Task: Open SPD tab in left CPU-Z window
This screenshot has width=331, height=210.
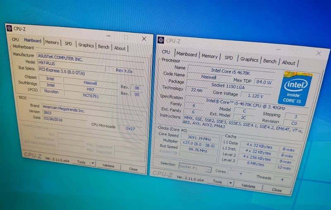Action: tap(68, 43)
